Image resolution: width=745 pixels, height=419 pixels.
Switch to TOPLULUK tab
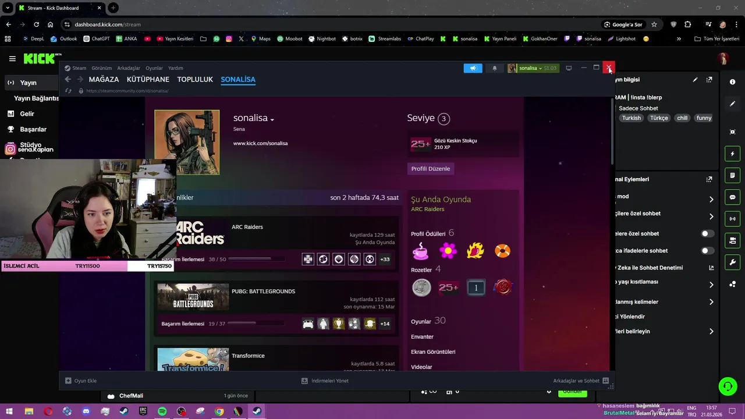tap(195, 79)
